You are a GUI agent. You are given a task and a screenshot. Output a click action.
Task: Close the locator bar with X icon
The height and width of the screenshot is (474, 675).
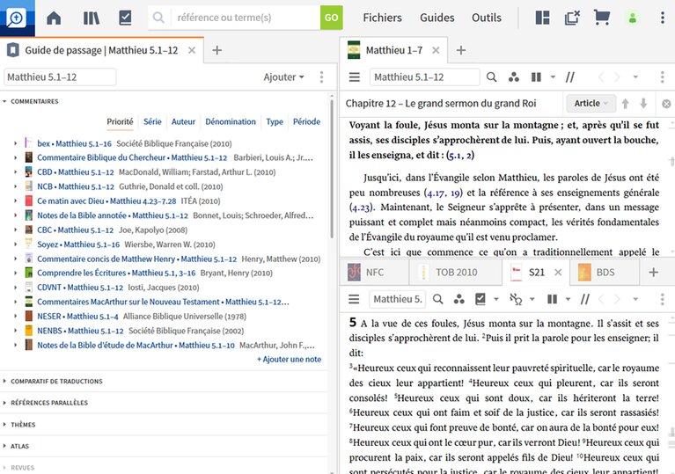666,104
